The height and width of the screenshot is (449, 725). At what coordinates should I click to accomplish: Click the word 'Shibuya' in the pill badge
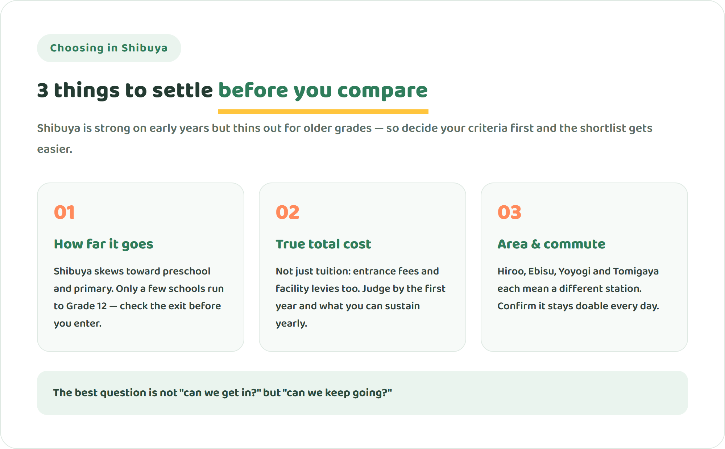tap(144, 48)
